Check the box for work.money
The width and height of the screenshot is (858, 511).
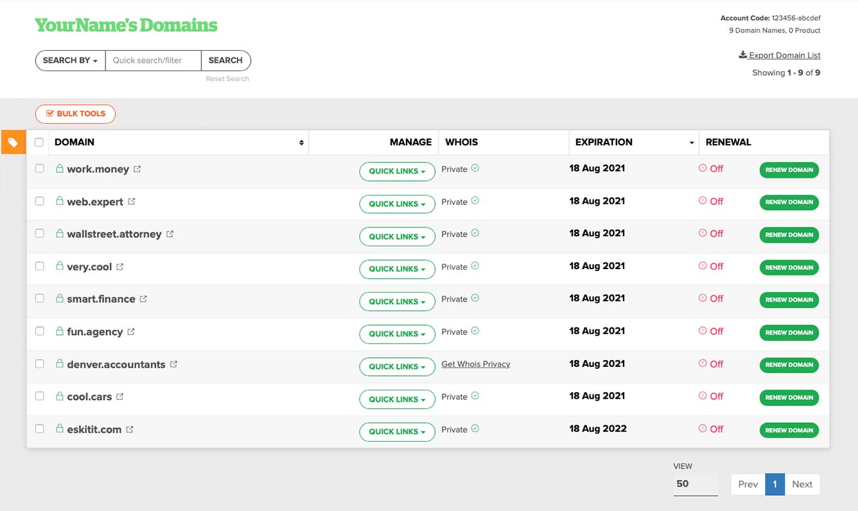click(39, 168)
